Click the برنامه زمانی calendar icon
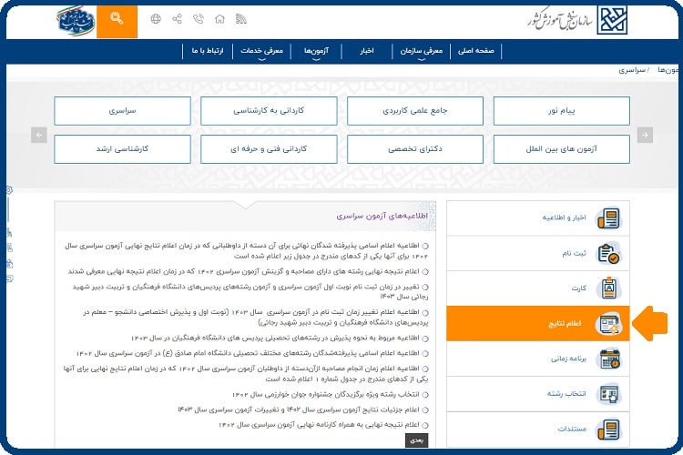Image resolution: width=683 pixels, height=455 pixels. point(609,359)
